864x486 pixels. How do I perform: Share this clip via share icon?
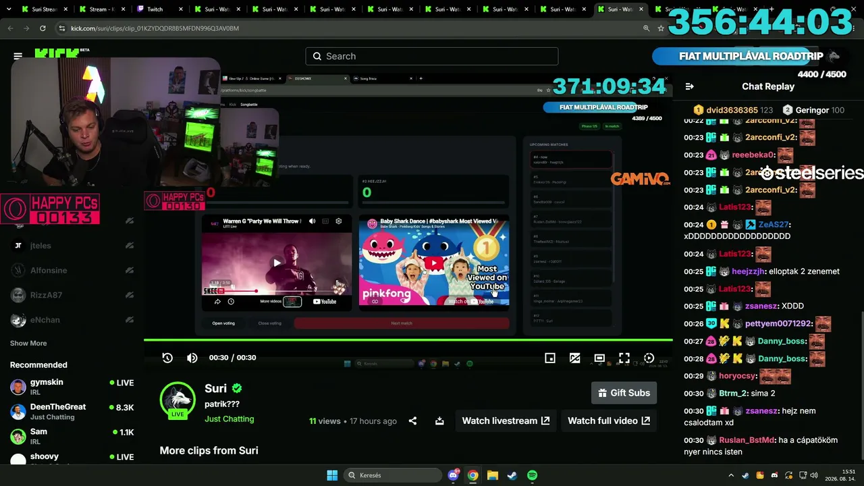(412, 421)
